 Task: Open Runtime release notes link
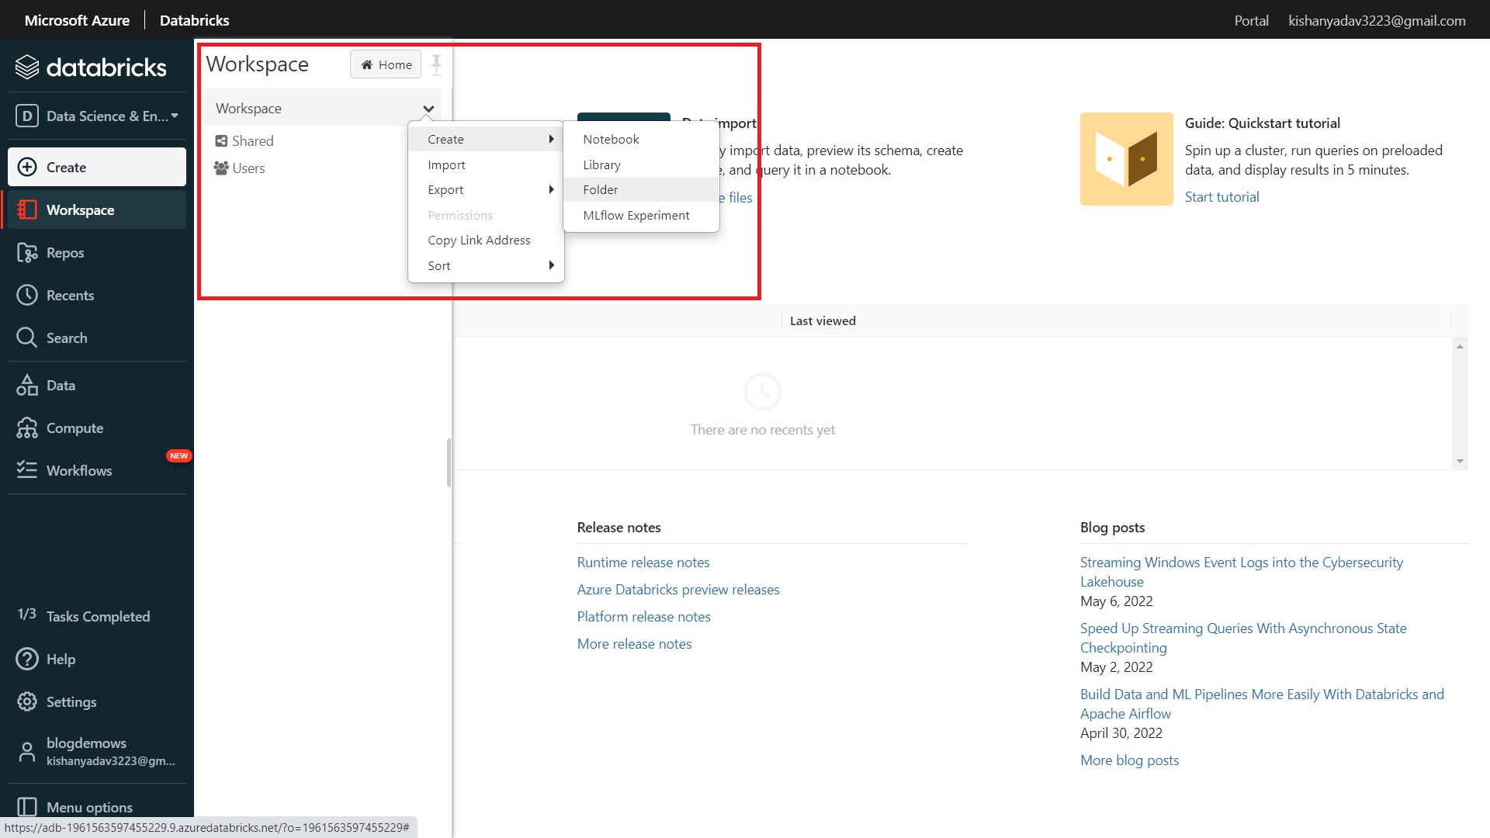pos(643,562)
